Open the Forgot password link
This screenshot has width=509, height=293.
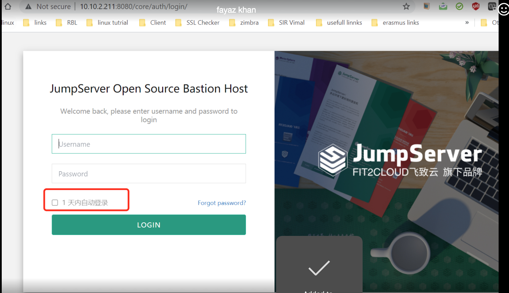tap(222, 203)
